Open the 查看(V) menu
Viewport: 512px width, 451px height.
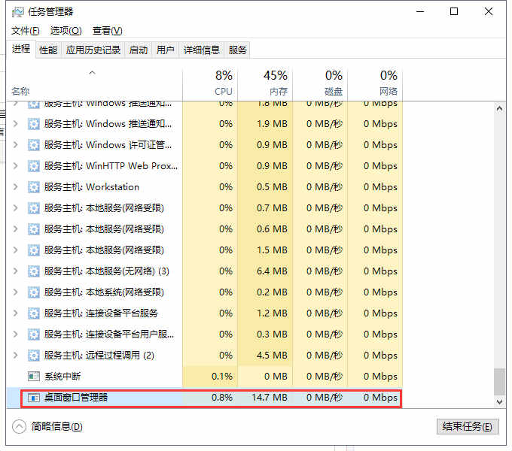[108, 31]
